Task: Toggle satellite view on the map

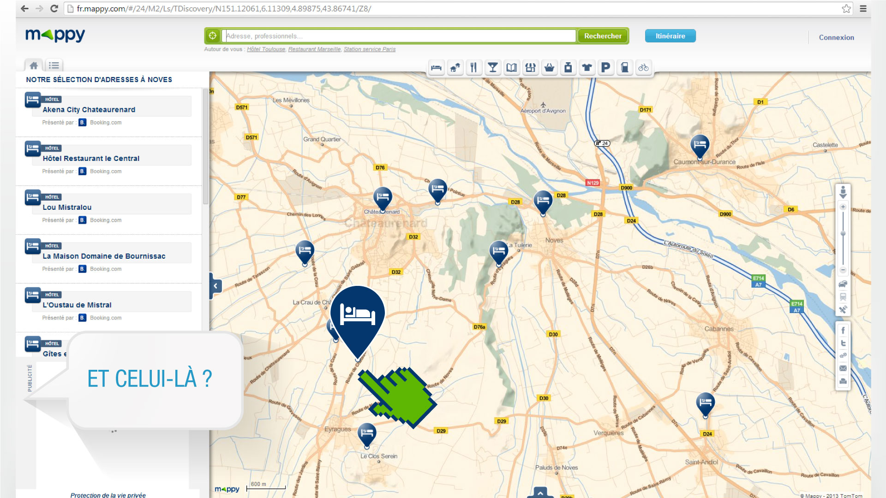Action: [x=843, y=309]
